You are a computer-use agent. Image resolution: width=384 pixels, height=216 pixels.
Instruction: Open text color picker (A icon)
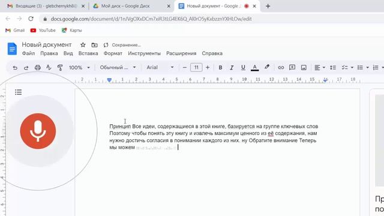(254, 68)
